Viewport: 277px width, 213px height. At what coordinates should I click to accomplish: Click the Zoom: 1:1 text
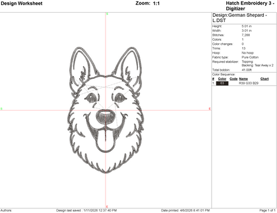(148, 3)
